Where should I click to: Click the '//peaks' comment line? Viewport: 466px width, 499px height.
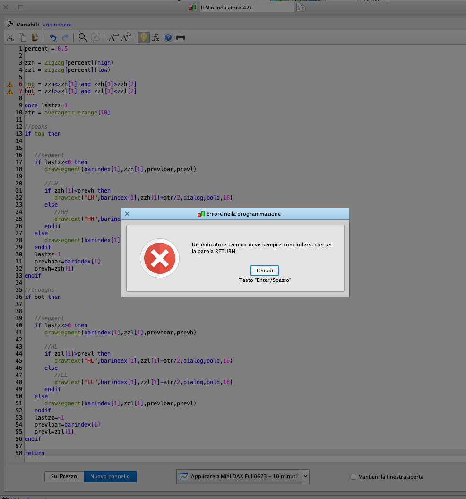(x=36, y=127)
